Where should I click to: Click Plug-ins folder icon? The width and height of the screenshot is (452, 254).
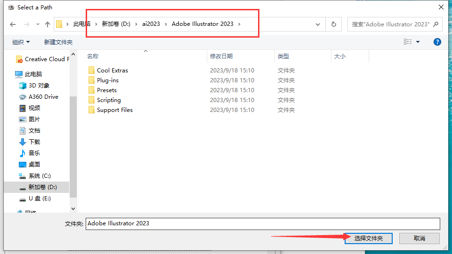tap(91, 80)
